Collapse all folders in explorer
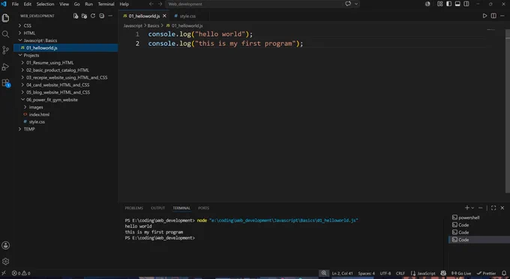 pyautogui.click(x=102, y=16)
